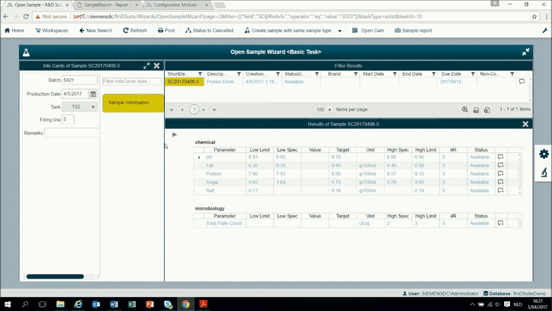Click the Excel export icon in pager bar
The height and width of the screenshot is (311, 552).
pos(487,110)
